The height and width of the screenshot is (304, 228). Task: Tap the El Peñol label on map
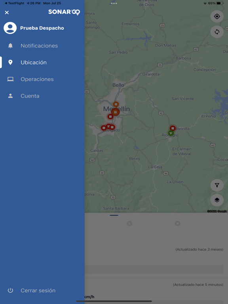click(x=209, y=116)
